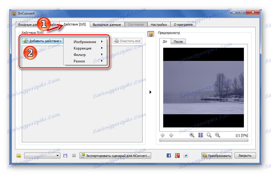Fit preview image to window
The height and width of the screenshot is (174, 271).
(x=201, y=135)
